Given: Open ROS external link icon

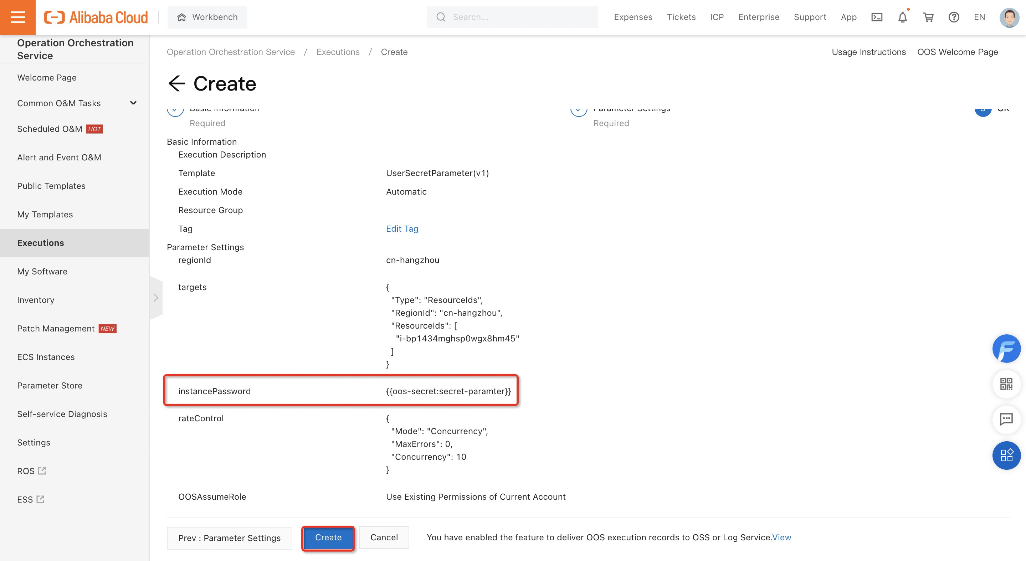Looking at the screenshot, I should (x=42, y=470).
